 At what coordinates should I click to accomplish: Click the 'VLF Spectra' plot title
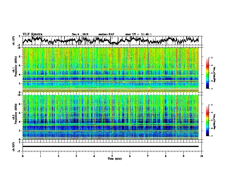click(32, 34)
